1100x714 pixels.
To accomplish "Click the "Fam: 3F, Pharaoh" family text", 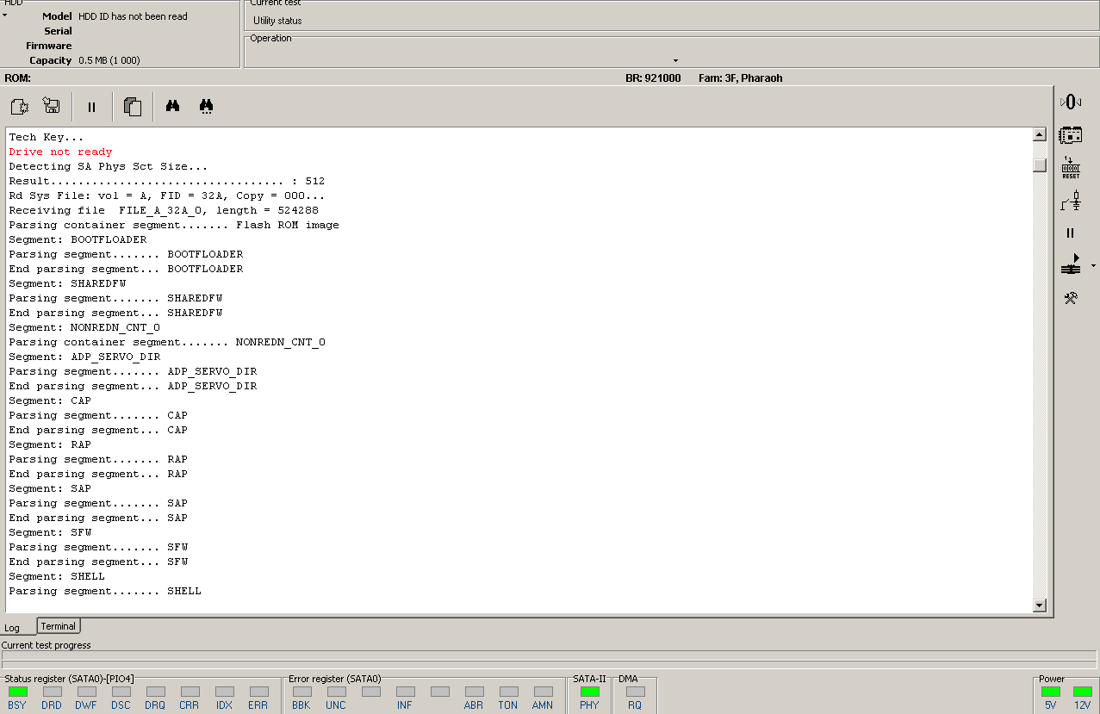I will point(740,78).
